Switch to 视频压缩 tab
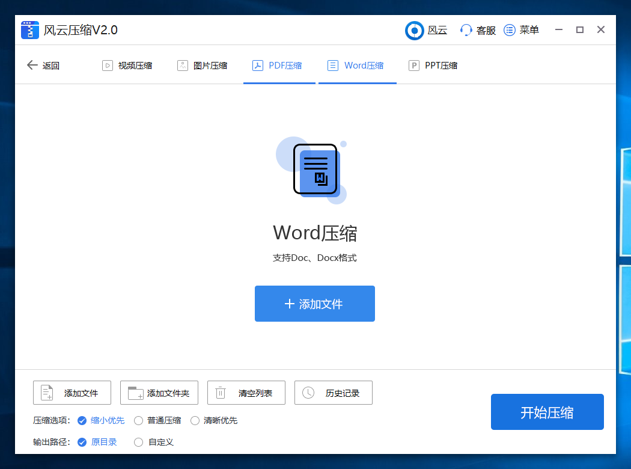 click(127, 66)
